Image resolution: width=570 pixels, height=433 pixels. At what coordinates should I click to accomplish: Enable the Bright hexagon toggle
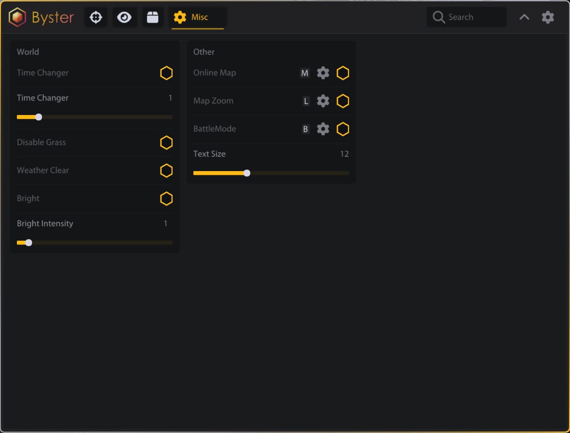point(166,199)
